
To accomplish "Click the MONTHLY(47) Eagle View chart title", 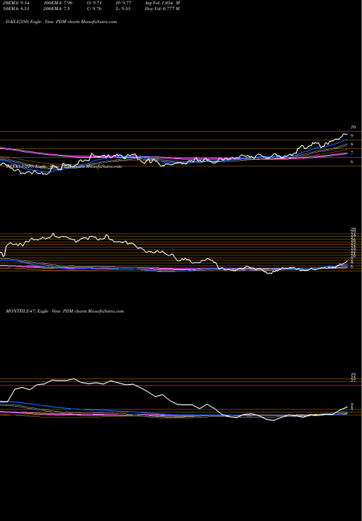I will (65, 311).
